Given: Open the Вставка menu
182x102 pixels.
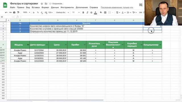Looking at the screenshot, I should pos(36,7).
